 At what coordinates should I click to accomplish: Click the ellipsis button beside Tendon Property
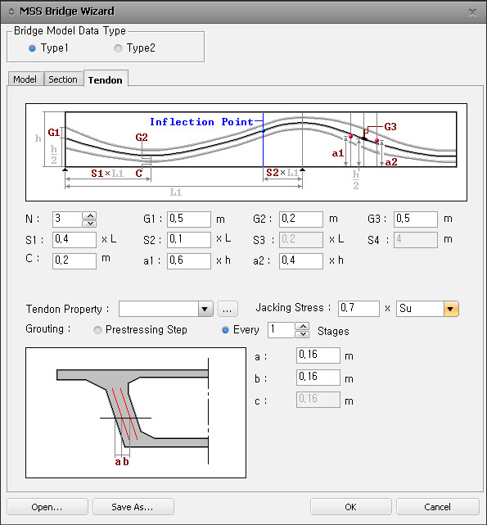pos(228,309)
